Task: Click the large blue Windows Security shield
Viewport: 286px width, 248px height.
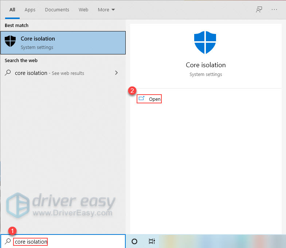Action: pyautogui.click(x=205, y=42)
